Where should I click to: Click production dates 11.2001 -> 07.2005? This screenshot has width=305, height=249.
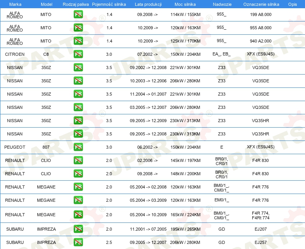tap(148, 229)
